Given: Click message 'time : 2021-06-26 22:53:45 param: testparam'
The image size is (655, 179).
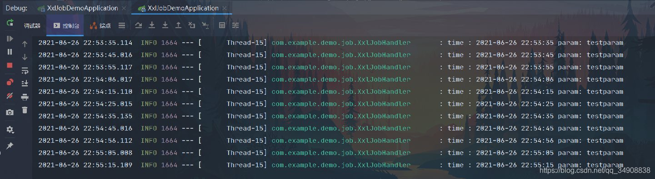Looking at the screenshot, I should point(535,55).
